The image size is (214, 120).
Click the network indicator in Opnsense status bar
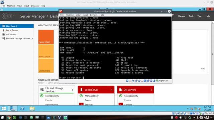coord(136,81)
